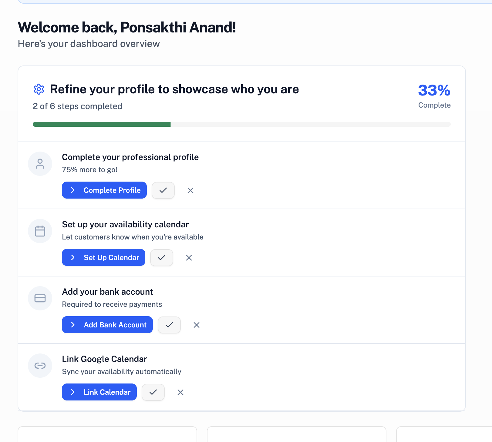This screenshot has width=492, height=442.
Task: Mark professional profile step as done
Action: pos(163,190)
